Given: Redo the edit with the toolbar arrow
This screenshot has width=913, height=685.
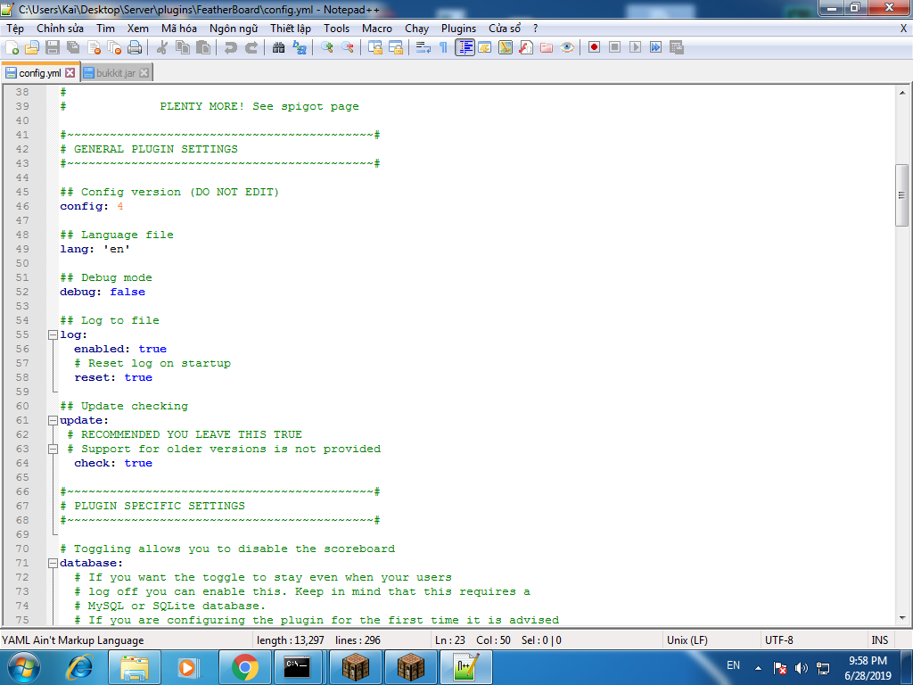Looking at the screenshot, I should click(x=251, y=48).
